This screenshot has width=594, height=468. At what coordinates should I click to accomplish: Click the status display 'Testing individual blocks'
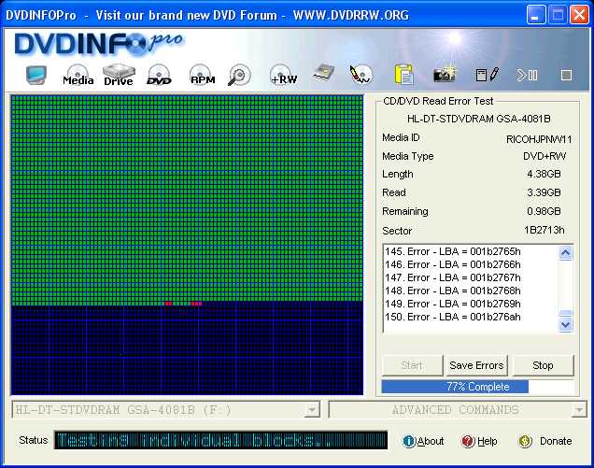coord(220,440)
